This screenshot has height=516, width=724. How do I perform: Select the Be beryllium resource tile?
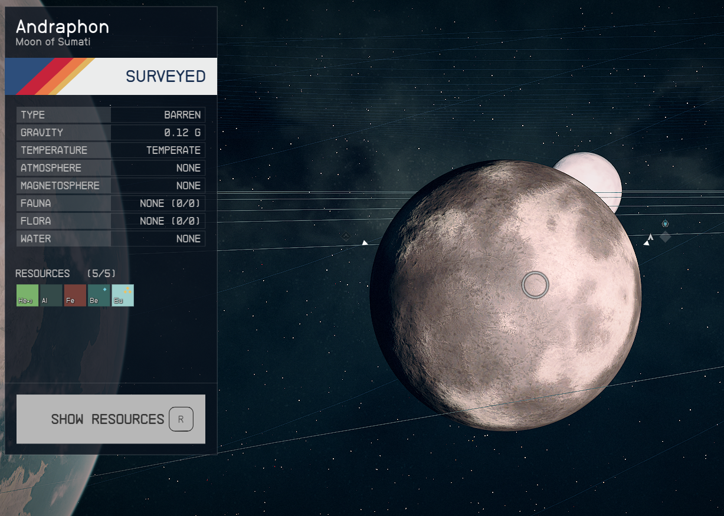coord(99,295)
